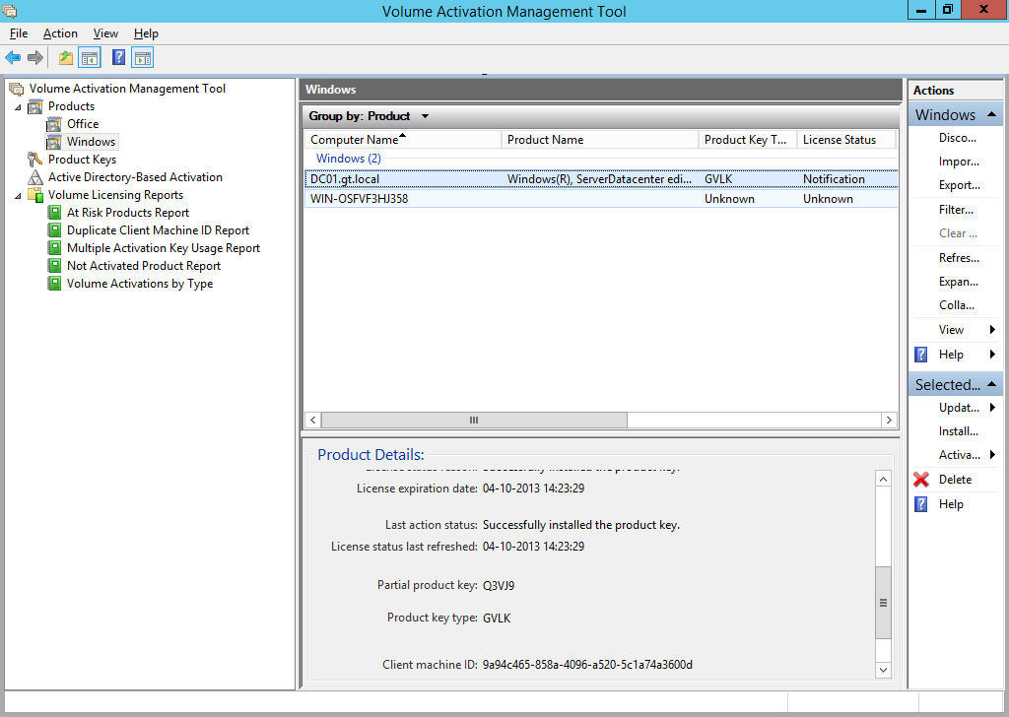The height and width of the screenshot is (717, 1009).
Task: Expand the Activate submenu arrow
Action: click(992, 455)
